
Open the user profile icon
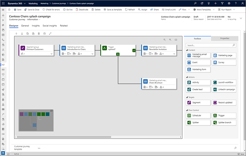(242, 3)
